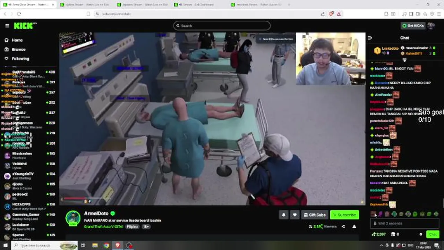Switch to third Kick stream tab
The width and height of the screenshot is (444, 250).
point(142,5)
